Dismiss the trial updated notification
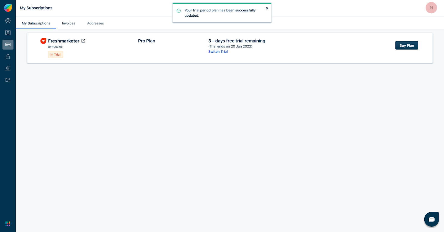444x232 pixels. (x=267, y=8)
